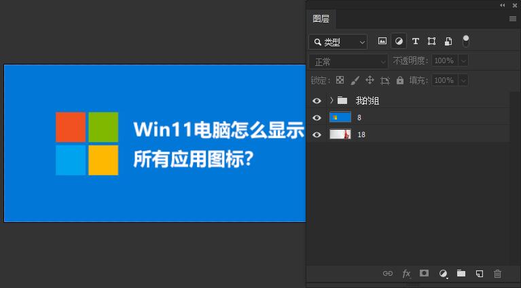Open the fill slider dropdown arrow

tap(463, 80)
